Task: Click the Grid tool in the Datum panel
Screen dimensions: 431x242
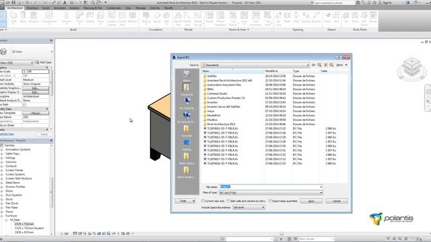Action: (x=336, y=18)
